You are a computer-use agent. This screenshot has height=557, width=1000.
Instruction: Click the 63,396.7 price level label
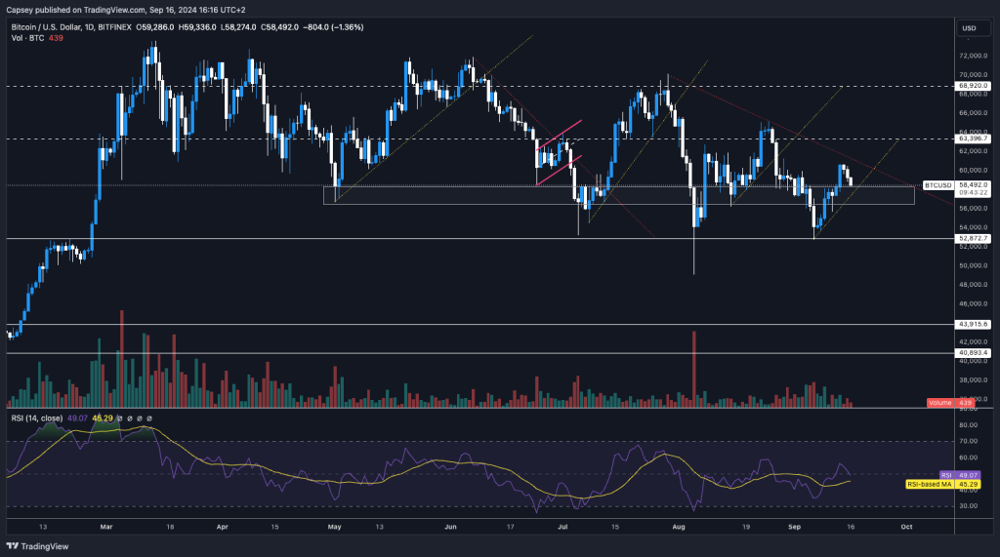click(976, 139)
